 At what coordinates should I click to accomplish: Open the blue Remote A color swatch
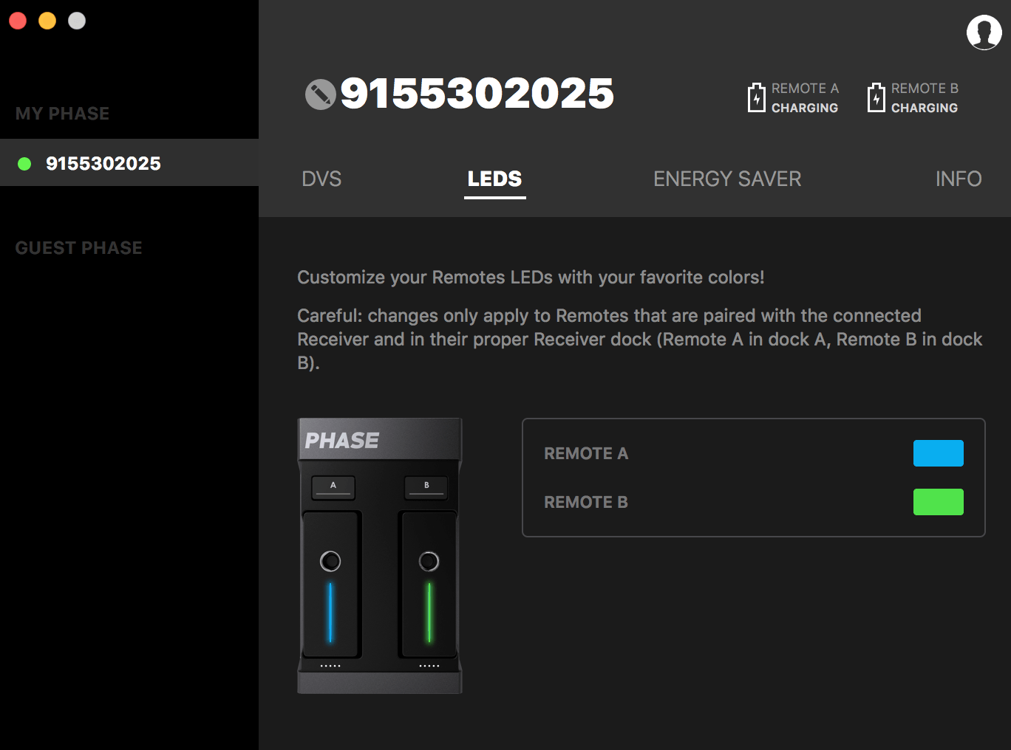click(x=938, y=453)
